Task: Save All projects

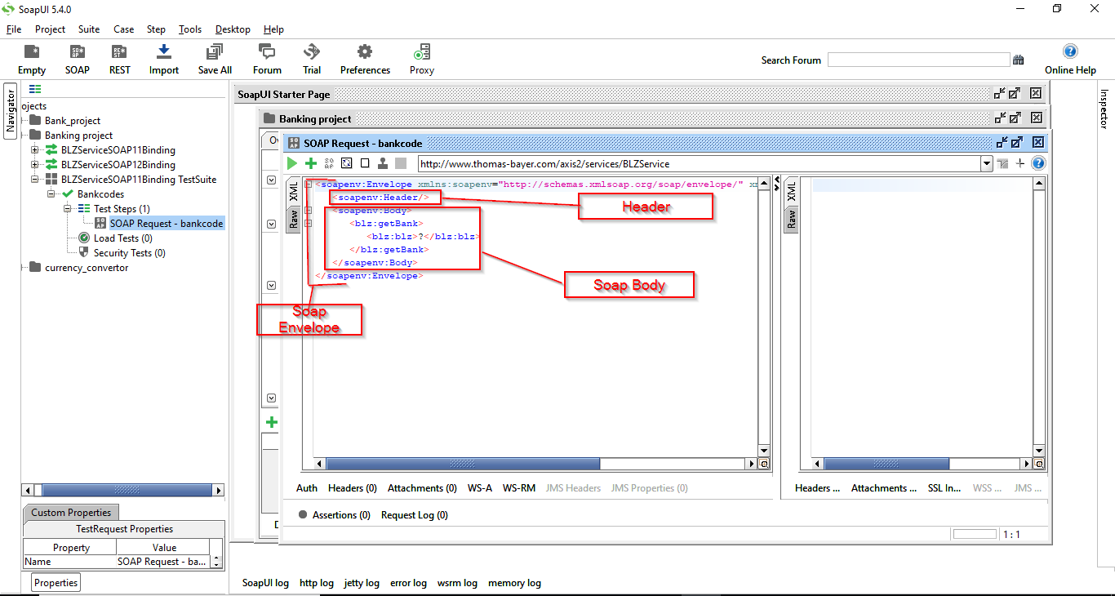Action: tap(214, 57)
